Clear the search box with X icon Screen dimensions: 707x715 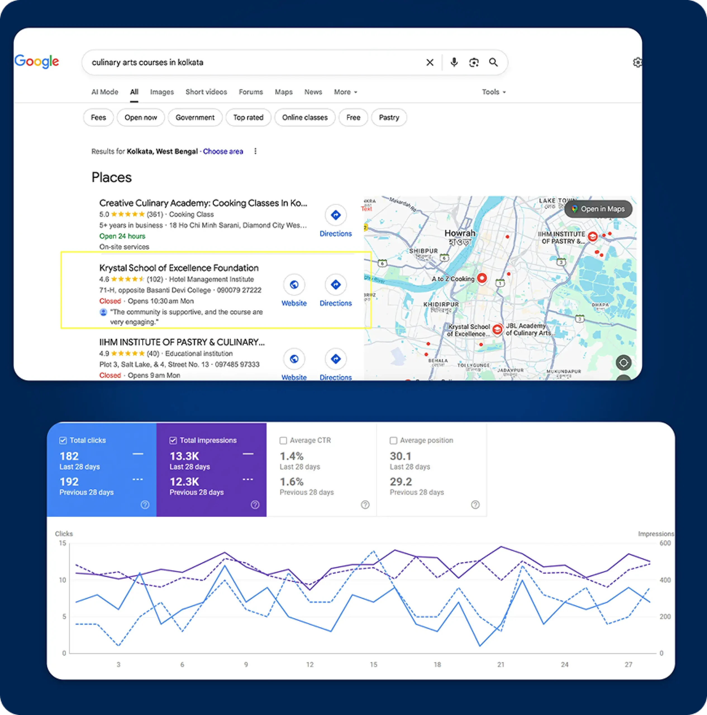tap(430, 63)
